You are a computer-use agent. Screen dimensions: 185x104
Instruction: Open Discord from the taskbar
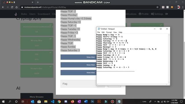tap(66, 101)
